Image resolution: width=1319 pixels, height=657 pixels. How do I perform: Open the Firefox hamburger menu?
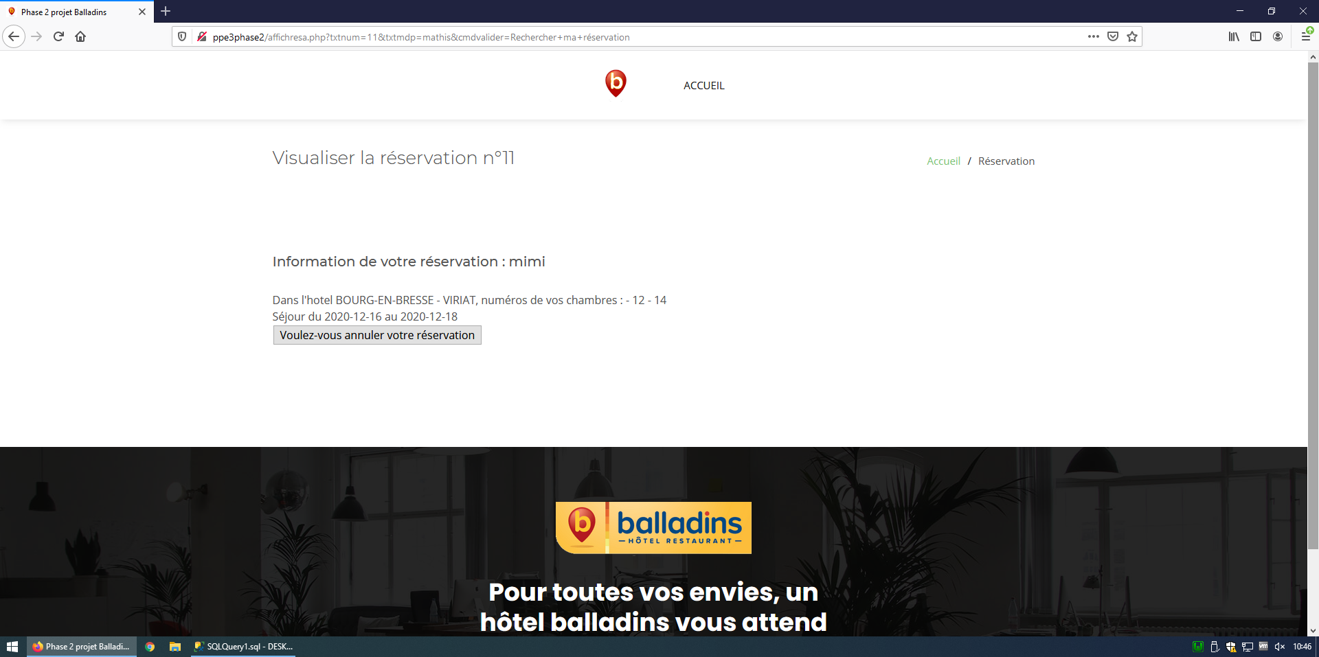point(1305,36)
